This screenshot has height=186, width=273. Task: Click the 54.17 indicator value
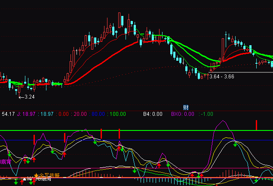tap(8, 114)
